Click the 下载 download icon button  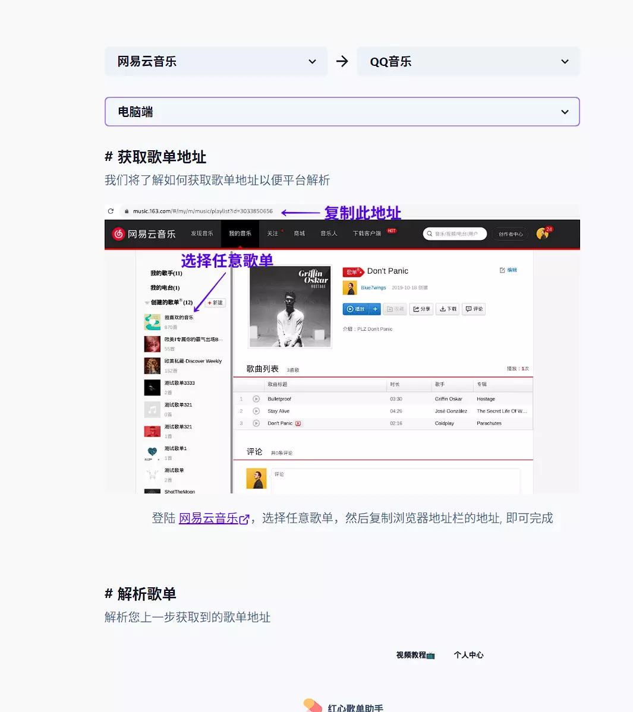448,309
